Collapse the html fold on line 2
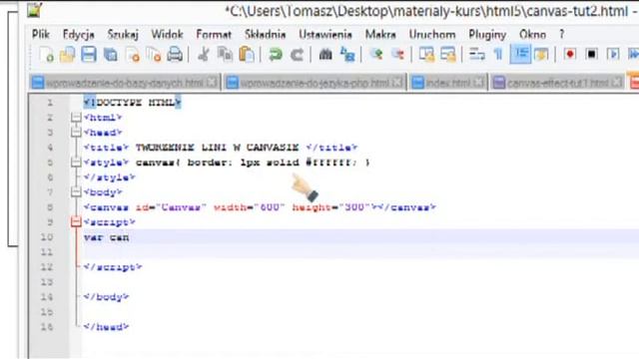 coord(76,118)
